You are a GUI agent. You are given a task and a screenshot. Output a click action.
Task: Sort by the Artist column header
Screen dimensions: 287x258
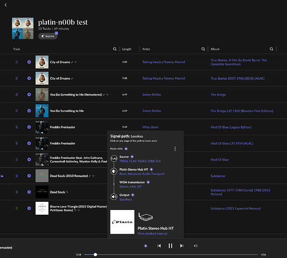[146, 49]
